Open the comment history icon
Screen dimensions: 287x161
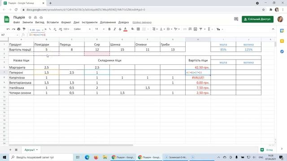(x=236, y=19)
